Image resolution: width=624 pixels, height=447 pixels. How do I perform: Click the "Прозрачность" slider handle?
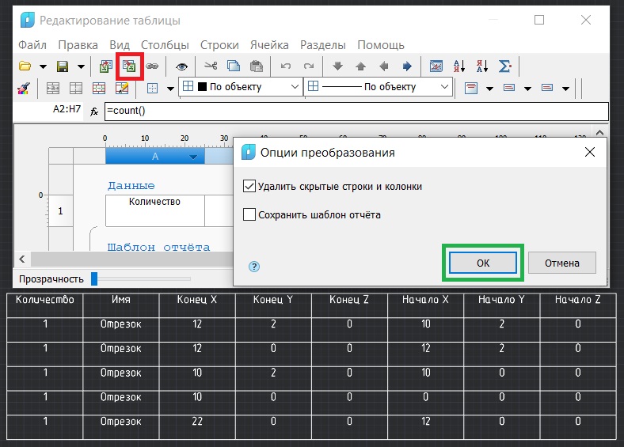tap(94, 278)
